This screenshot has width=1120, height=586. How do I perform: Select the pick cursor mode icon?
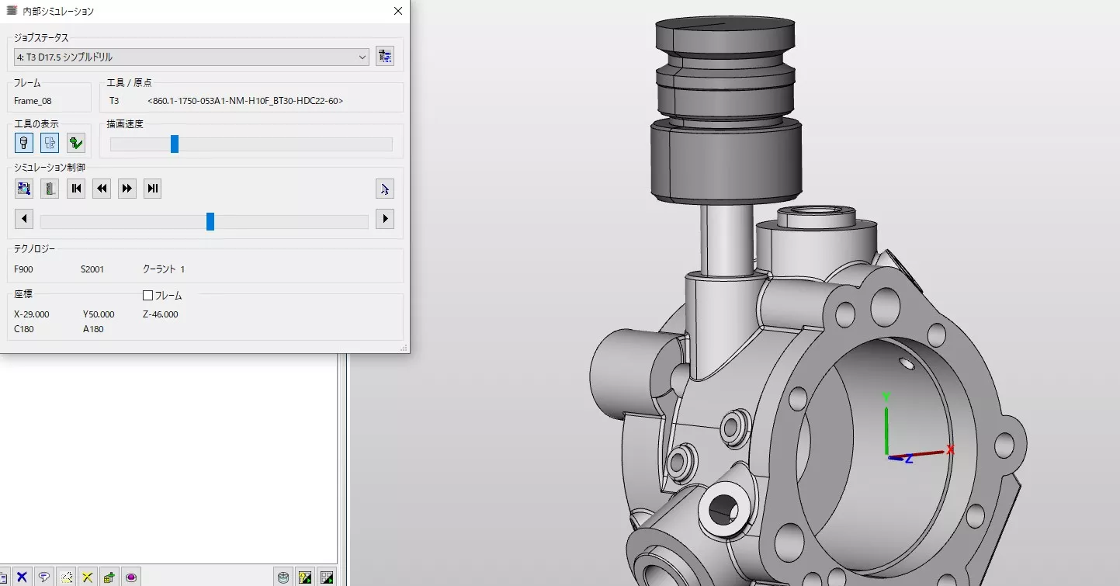(x=385, y=188)
